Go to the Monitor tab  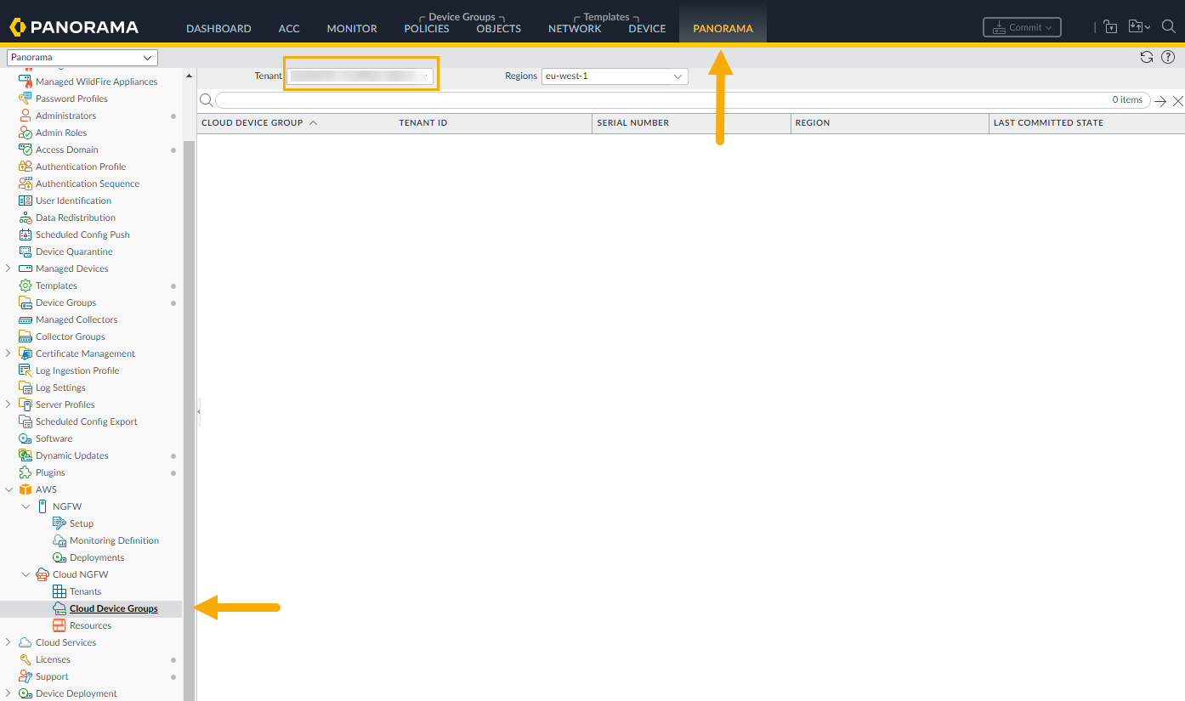pyautogui.click(x=352, y=29)
